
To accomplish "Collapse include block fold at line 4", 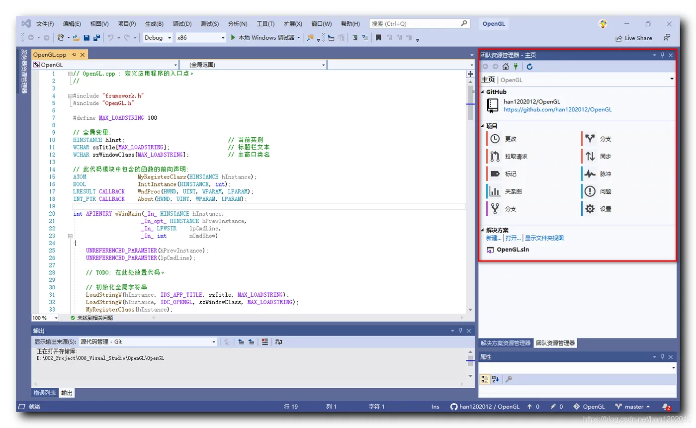I will [x=70, y=95].
